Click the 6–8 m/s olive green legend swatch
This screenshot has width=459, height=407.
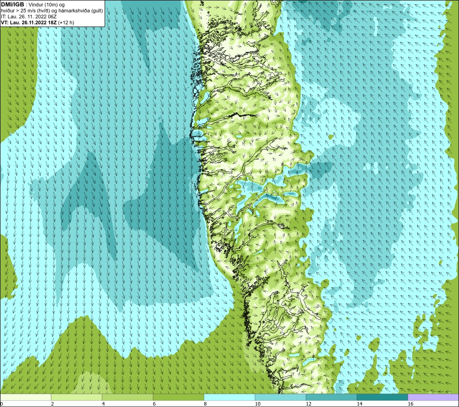coord(179,397)
